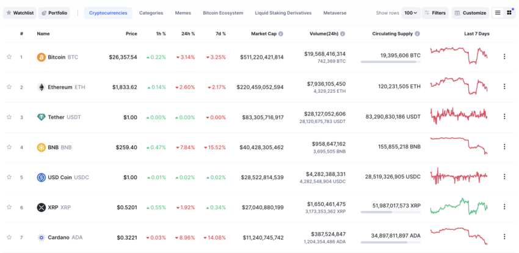Toggle watchlist star for USD Coin
Image resolution: width=519 pixels, height=253 pixels.
(x=9, y=177)
